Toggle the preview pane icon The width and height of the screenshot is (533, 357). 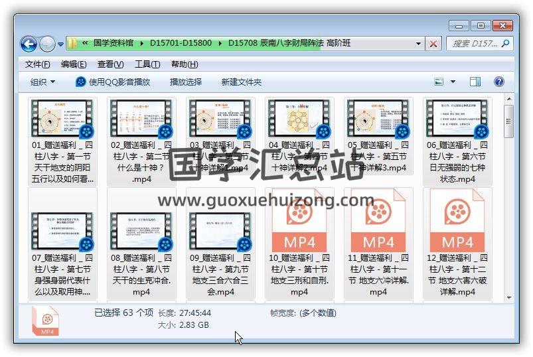(x=475, y=82)
